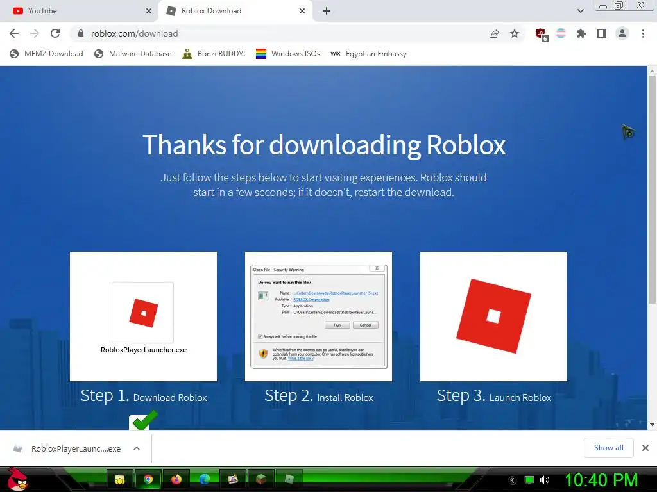Launch Microsoft Edge from the taskbar
Viewport: 657px width, 492px height.
point(205,479)
